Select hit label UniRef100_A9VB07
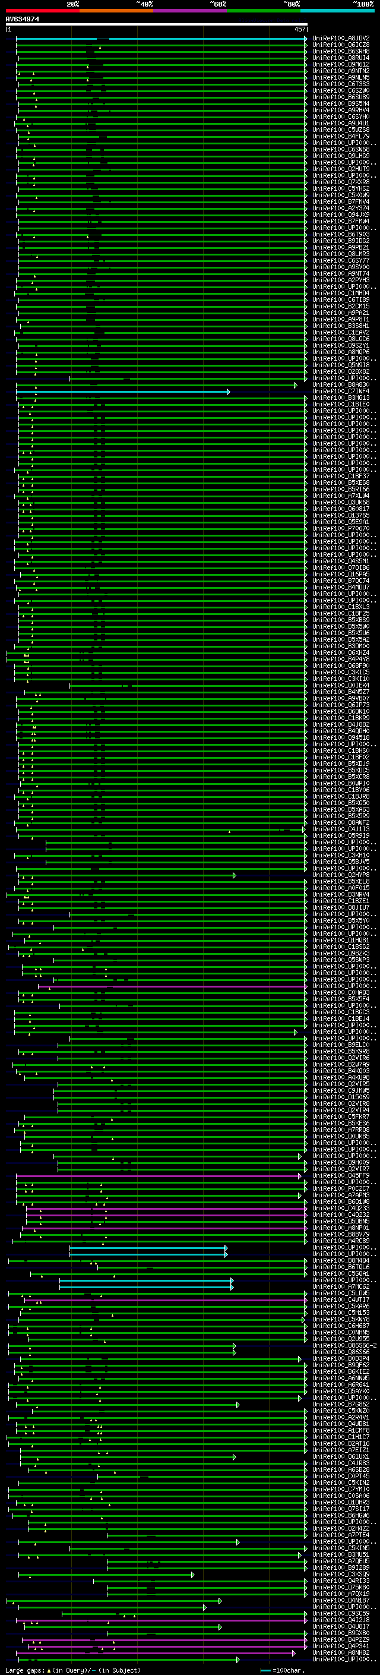The width and height of the screenshot is (380, 1675). [x=341, y=698]
